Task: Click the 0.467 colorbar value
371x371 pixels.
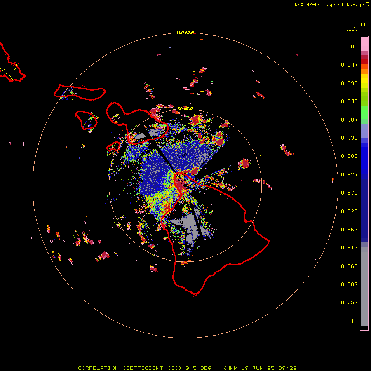Action: tap(349, 230)
